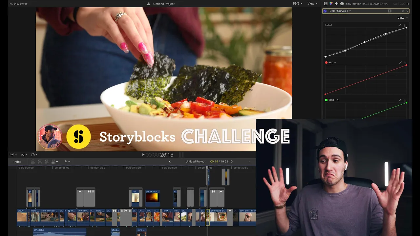Open the tool selection dropdown arrow

tap(69, 162)
